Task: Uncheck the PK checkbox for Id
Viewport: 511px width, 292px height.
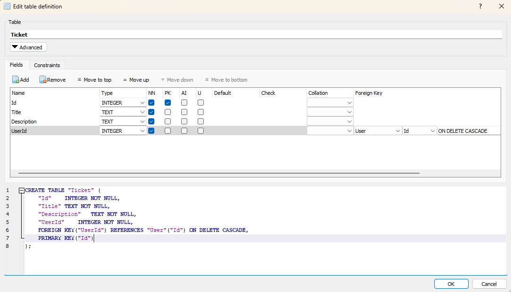Action: pyautogui.click(x=168, y=102)
